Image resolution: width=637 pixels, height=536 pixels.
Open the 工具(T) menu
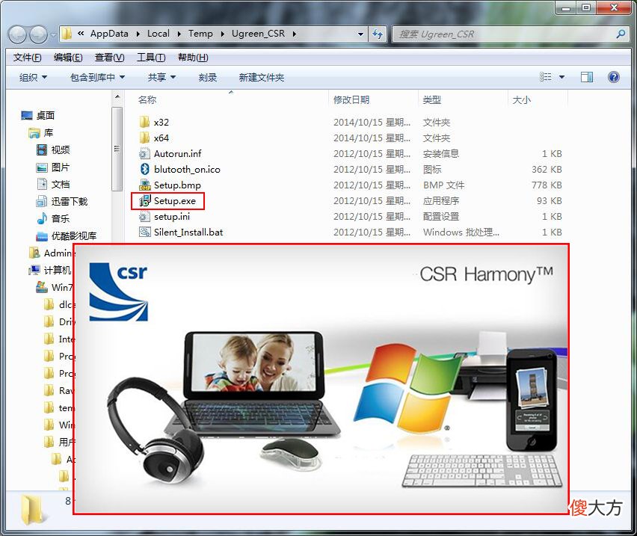[x=151, y=58]
